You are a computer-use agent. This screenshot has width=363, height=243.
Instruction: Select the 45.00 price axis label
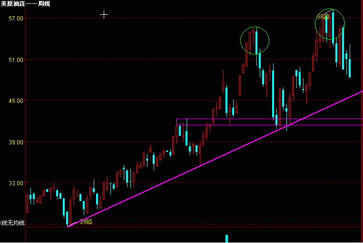pos(16,101)
